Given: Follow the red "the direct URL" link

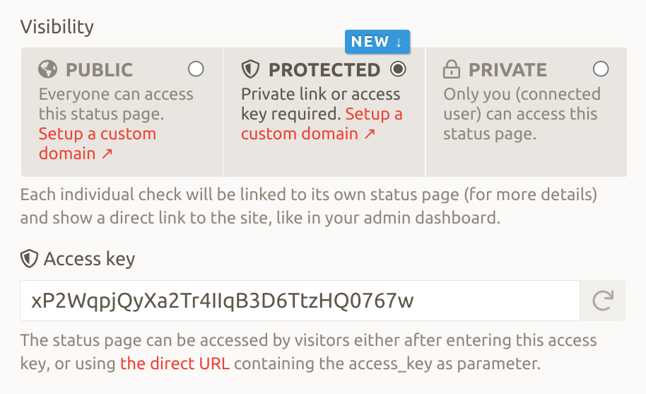Looking at the screenshot, I should point(175,364).
